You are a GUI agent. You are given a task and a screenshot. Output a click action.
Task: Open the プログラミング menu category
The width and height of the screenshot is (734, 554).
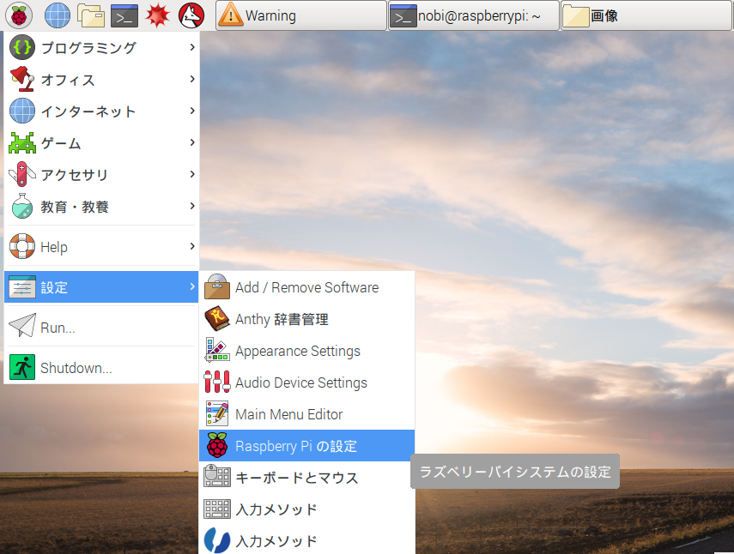[101, 47]
